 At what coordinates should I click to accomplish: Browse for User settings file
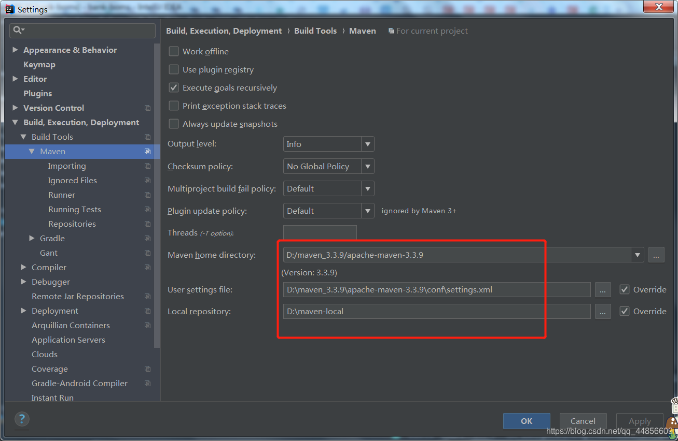(x=603, y=290)
